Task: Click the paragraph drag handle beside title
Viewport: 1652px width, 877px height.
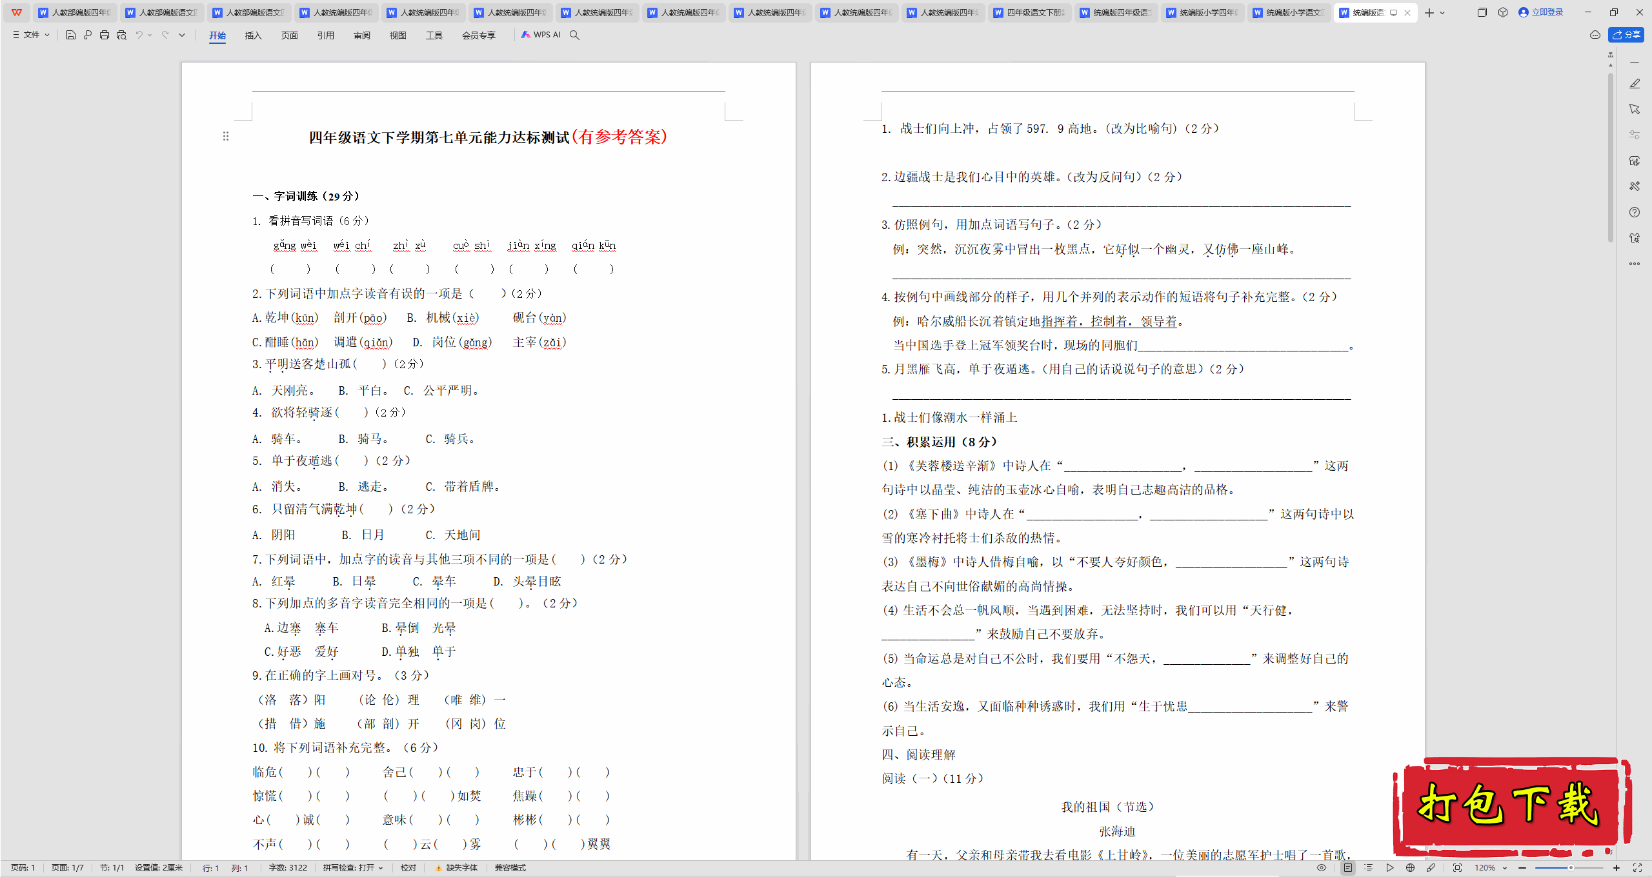Action: point(226,136)
